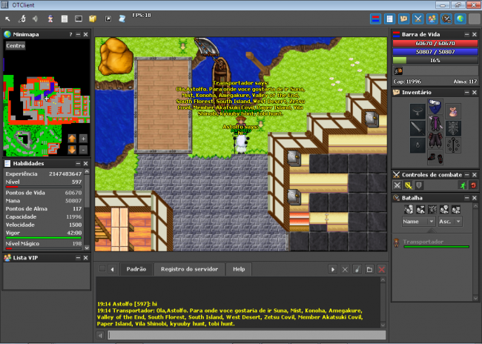Select full defense shield mode
The height and width of the screenshot is (344, 482).
tap(419, 185)
